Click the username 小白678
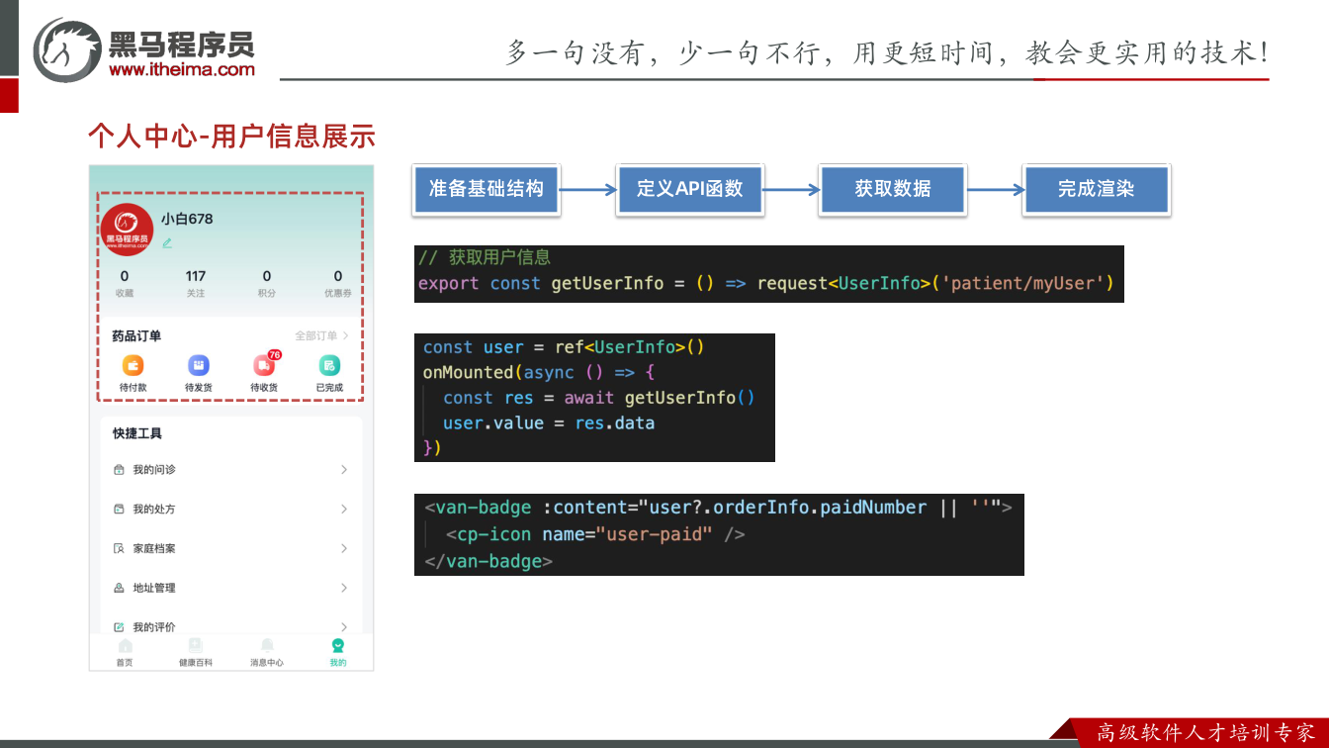This screenshot has width=1329, height=748. coord(187,219)
